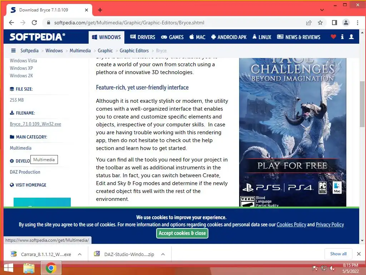The width and height of the screenshot is (366, 275).
Task: Open the Multimedia main category link
Action: pos(20,148)
